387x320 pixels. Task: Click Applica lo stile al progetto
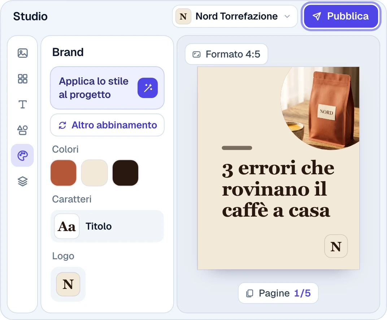[x=107, y=88]
